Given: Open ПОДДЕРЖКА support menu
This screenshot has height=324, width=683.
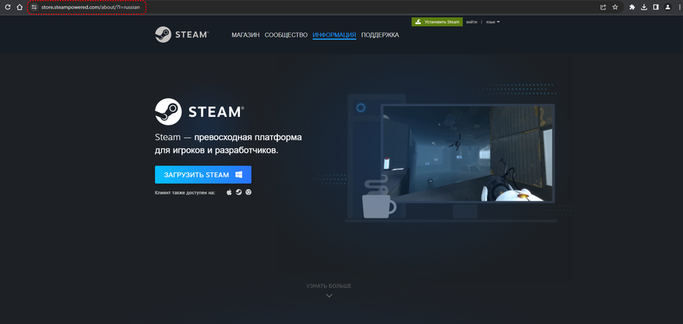Looking at the screenshot, I should [x=380, y=35].
